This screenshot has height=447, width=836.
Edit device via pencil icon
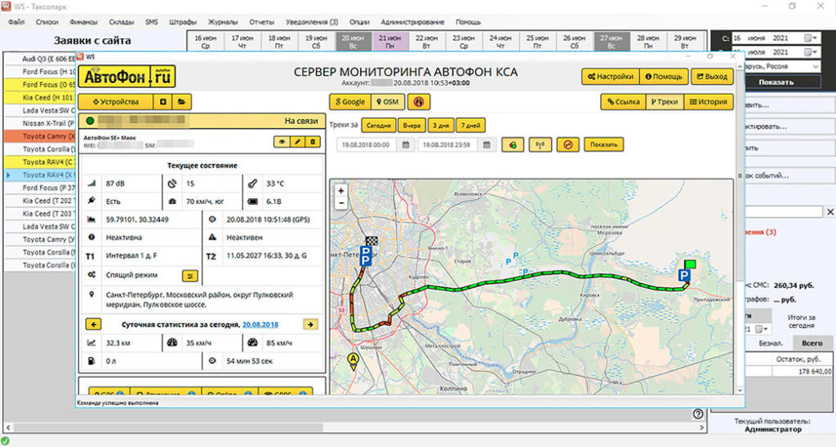(x=297, y=142)
